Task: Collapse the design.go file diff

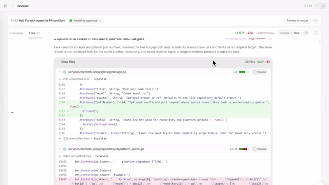Action: 60,72
